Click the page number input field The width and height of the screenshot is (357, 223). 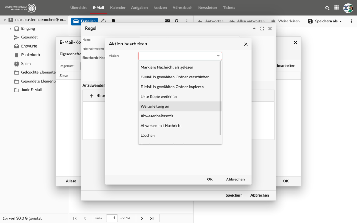point(112,218)
